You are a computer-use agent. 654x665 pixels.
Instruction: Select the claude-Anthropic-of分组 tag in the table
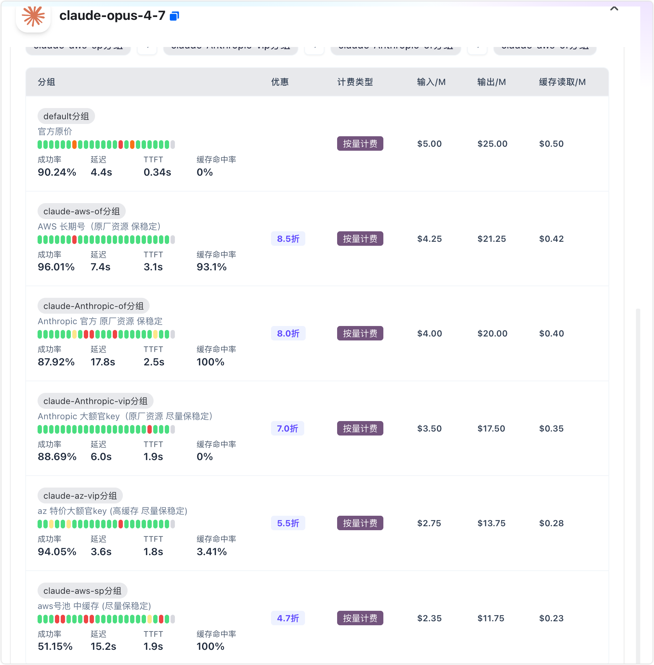click(x=94, y=306)
